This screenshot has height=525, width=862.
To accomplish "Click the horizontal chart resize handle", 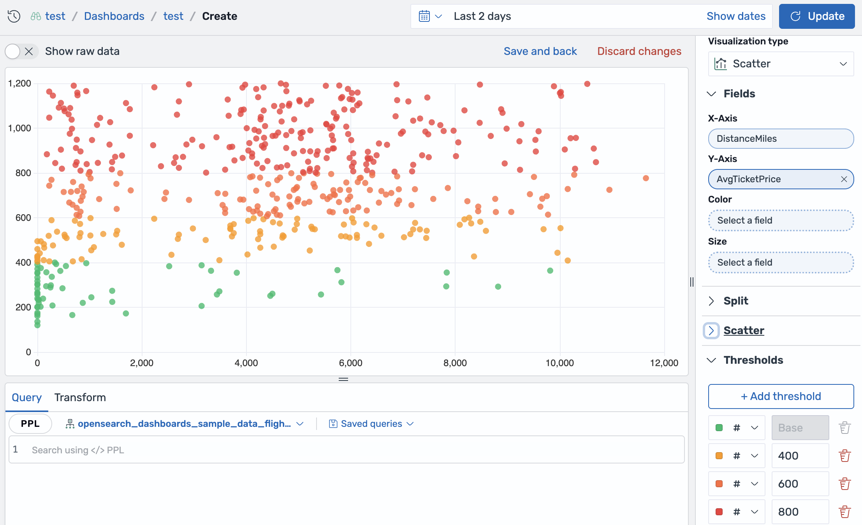I will [x=343, y=379].
